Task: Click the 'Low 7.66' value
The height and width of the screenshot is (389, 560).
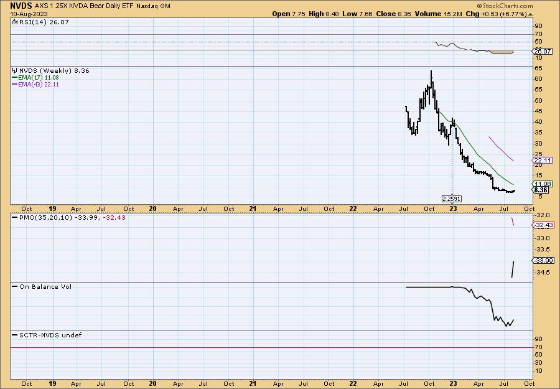Action: (x=357, y=14)
